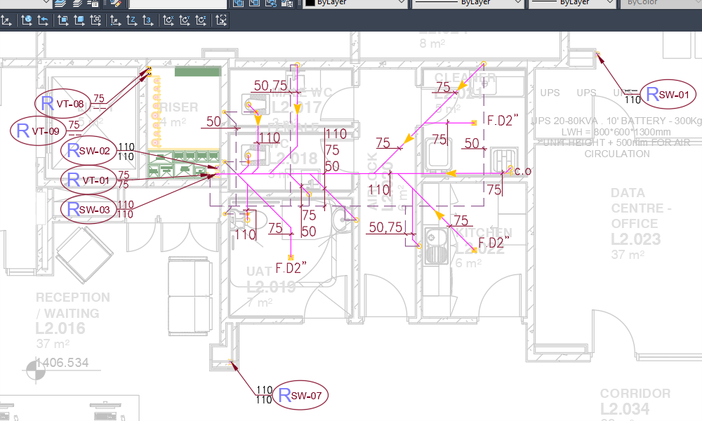Click the RISER room label

click(x=178, y=107)
